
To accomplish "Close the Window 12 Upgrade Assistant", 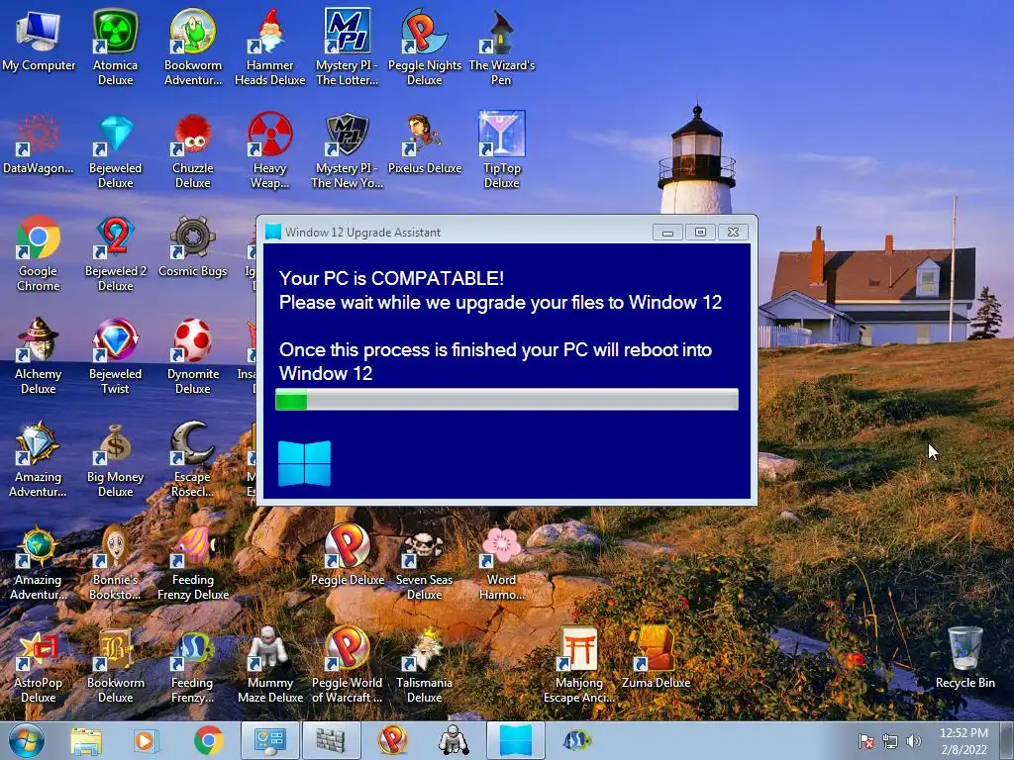I will coord(733,232).
